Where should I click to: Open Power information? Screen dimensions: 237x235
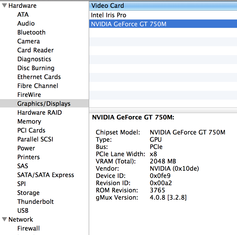coord(26,148)
